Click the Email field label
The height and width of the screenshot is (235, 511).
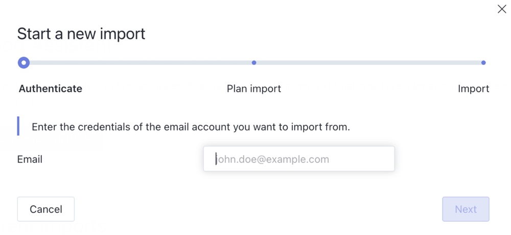[x=30, y=159]
